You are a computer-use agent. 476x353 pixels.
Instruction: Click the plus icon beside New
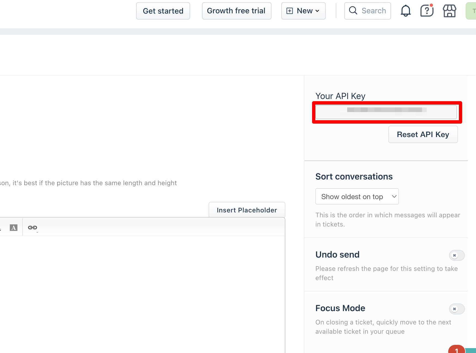[x=290, y=11]
